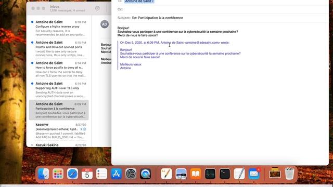Screen dimensions: 333x187
Task: Expand the thread count in kasenvr message
Action: point(83,129)
